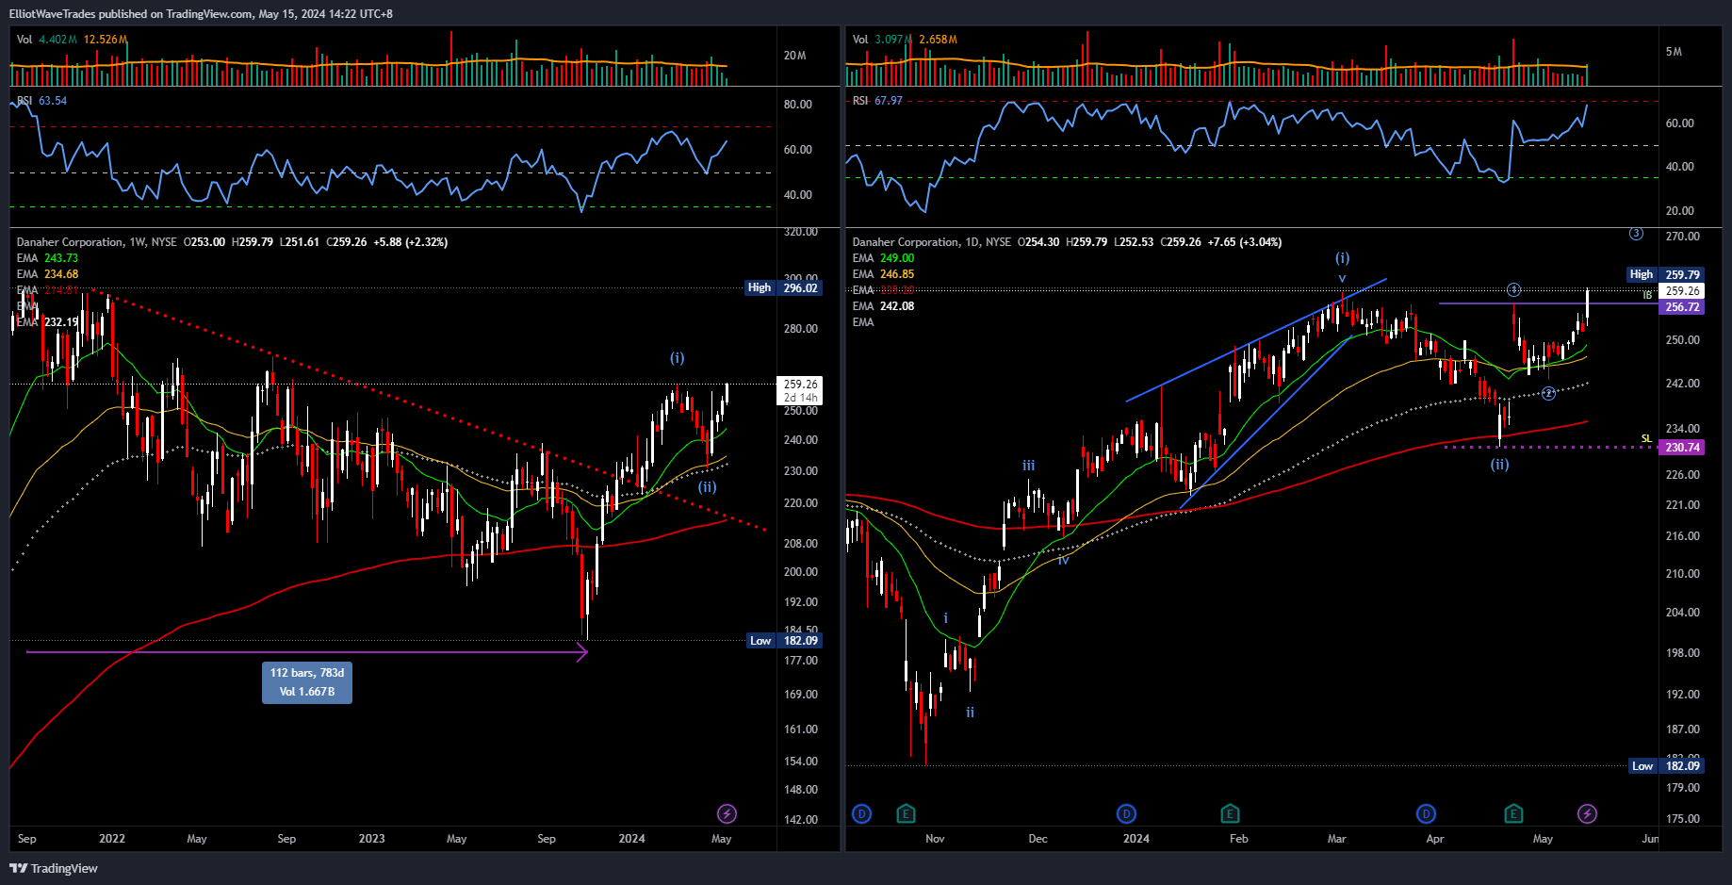Viewport: 1732px width, 885px height.
Task: Click the EMA 249.00 legend on the daily chart
Action: (x=883, y=258)
